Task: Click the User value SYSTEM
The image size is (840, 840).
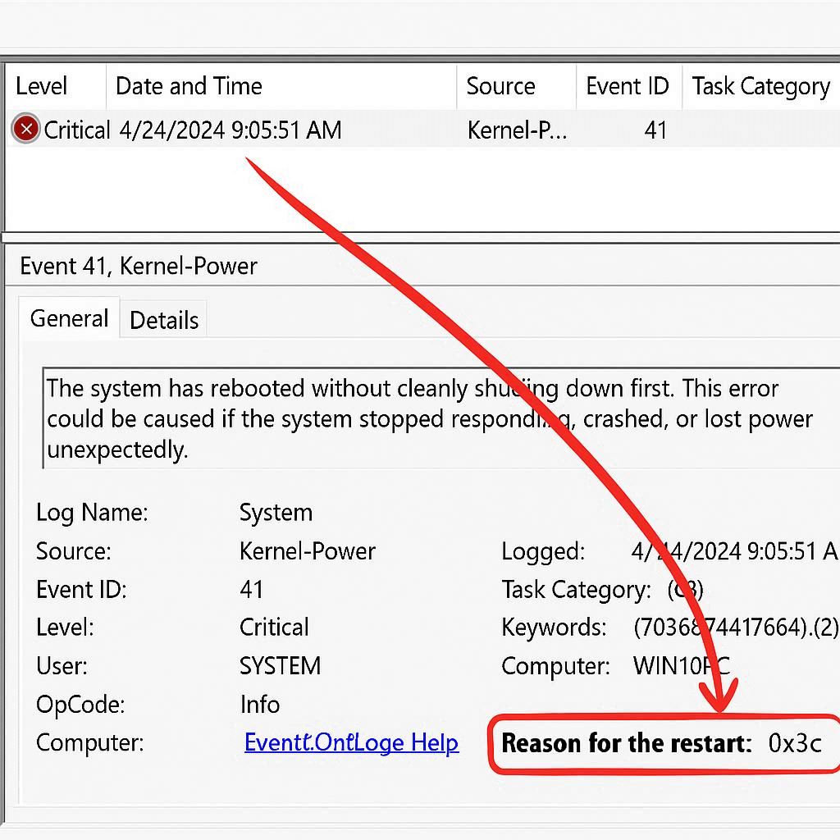Action: (280, 665)
